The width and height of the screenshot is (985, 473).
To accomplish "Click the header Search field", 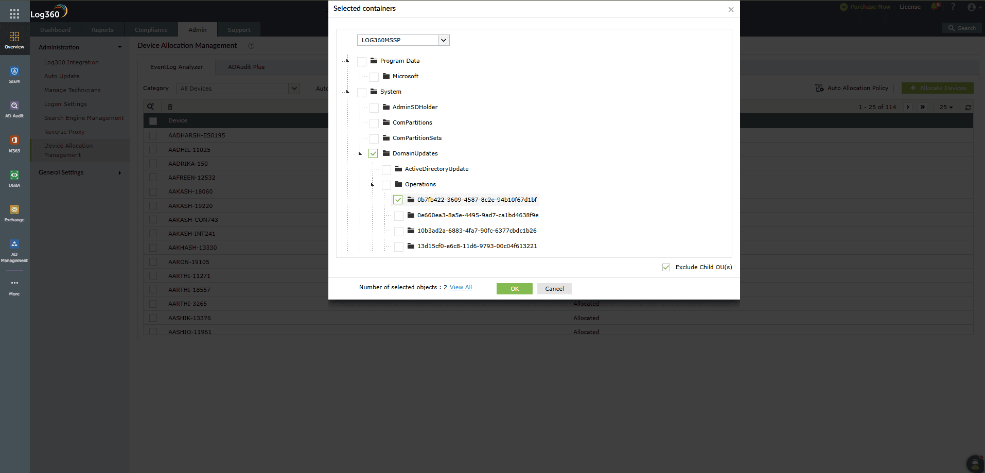I will [x=961, y=28].
